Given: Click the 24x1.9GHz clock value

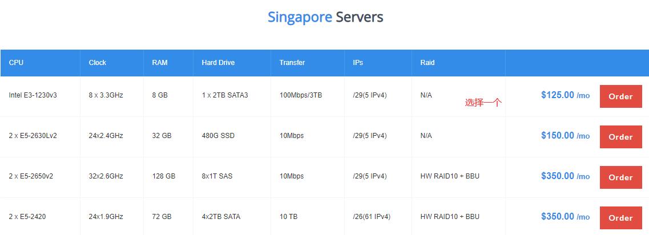Looking at the screenshot, I should tap(106, 217).
